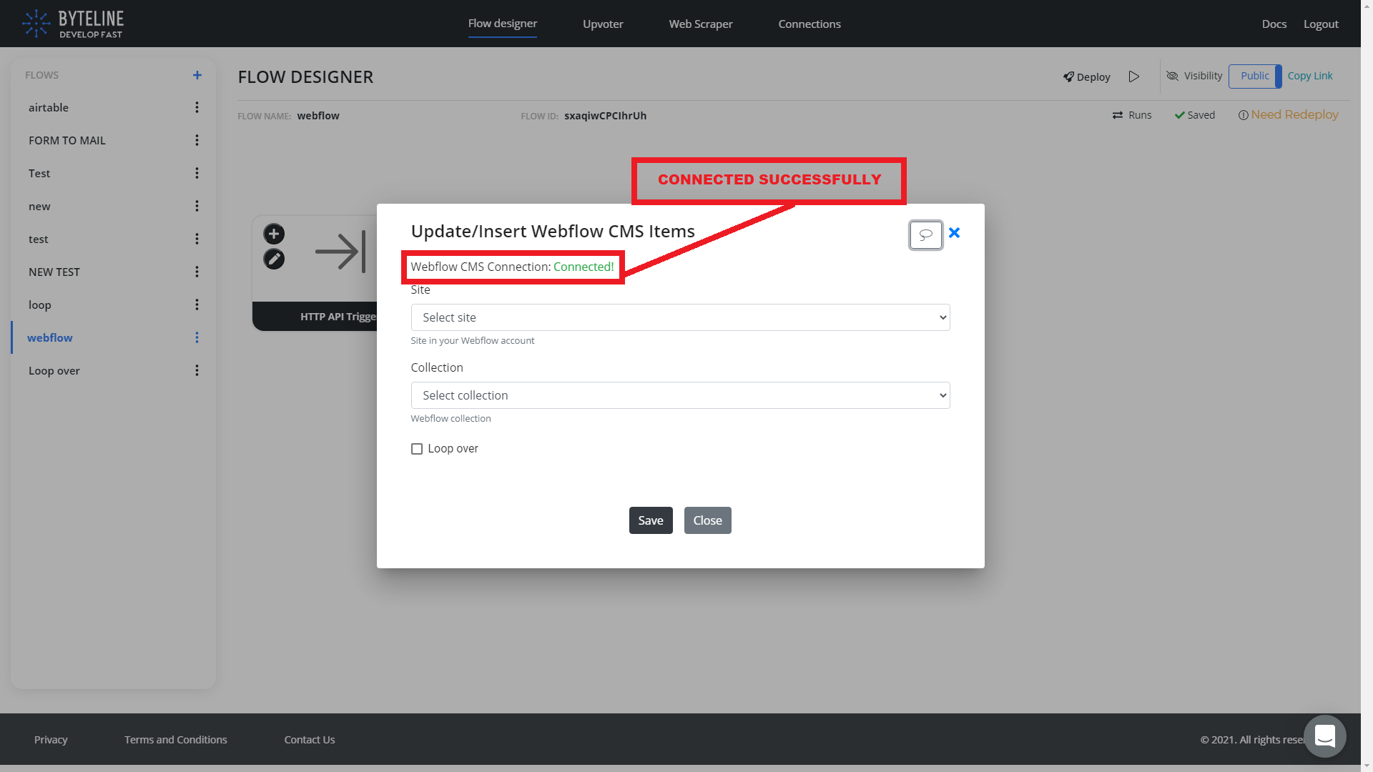Screen dimensions: 1373x772
Task: Open options menu for lowercase test flow
Action: coord(197,239)
